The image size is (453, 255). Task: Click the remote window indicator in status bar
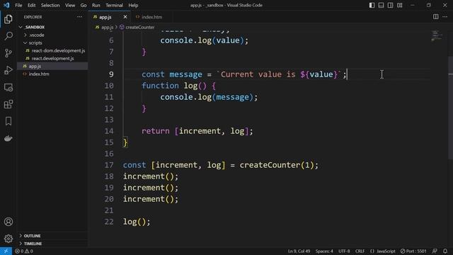(6, 251)
